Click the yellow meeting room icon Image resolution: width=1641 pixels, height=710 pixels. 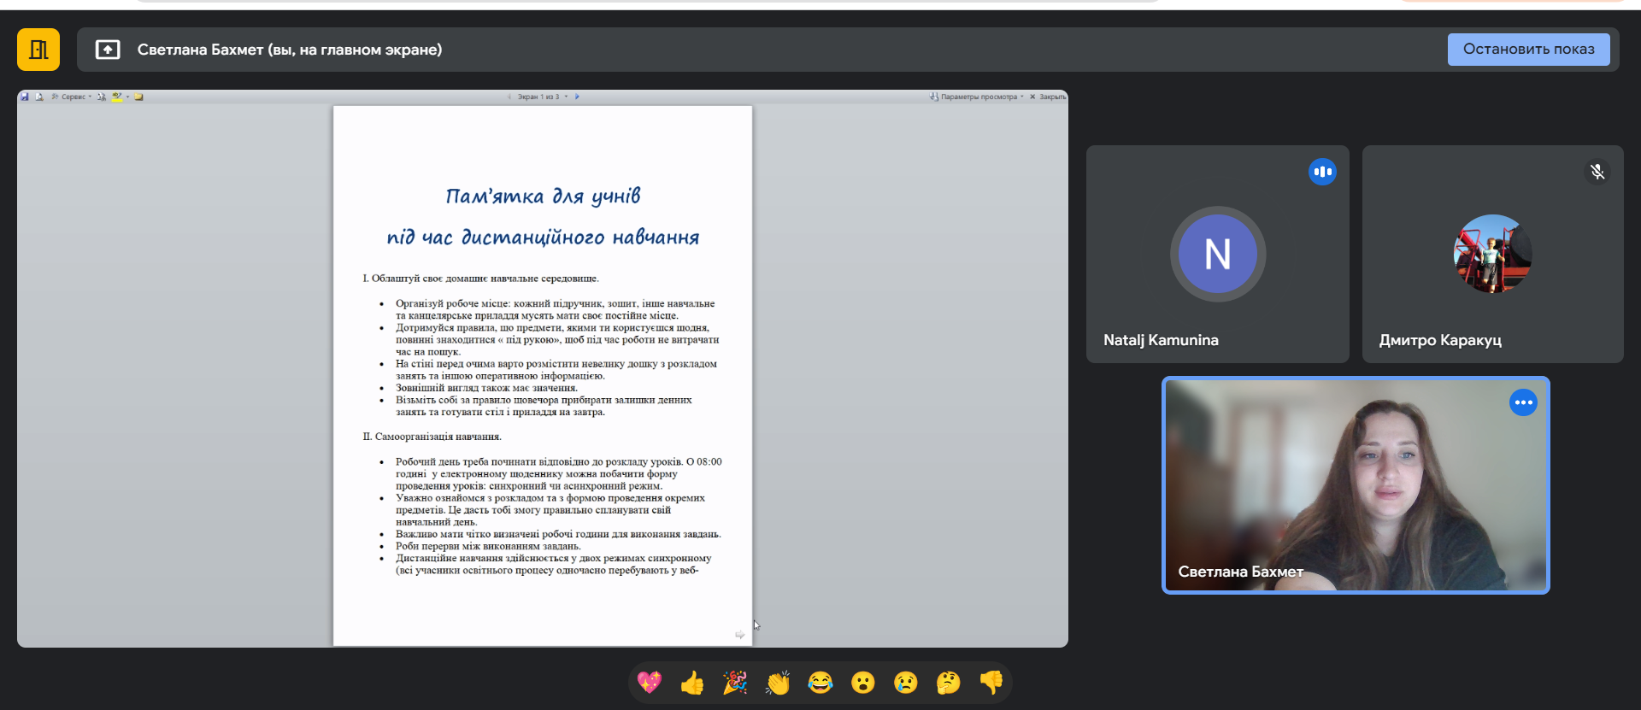38,50
